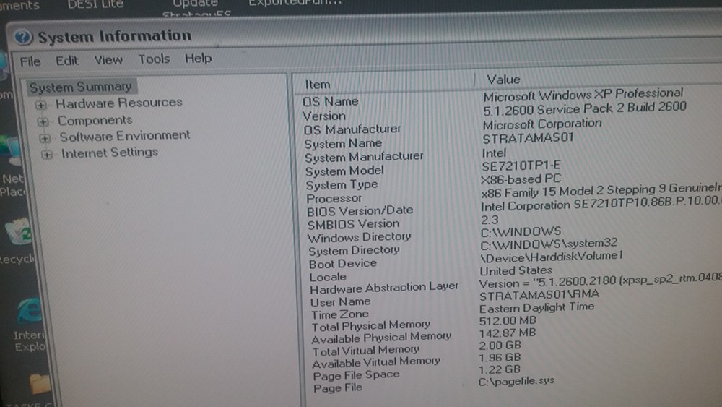Expand the Components tree node
Image resolution: width=722 pixels, height=407 pixels.
pyautogui.click(x=43, y=122)
